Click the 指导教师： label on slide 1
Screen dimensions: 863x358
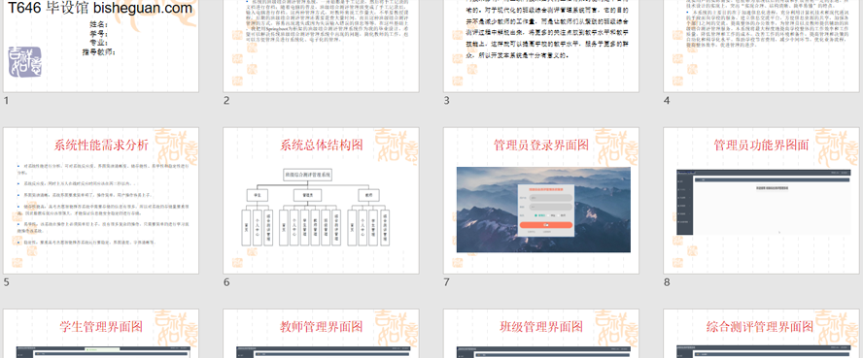(98, 52)
